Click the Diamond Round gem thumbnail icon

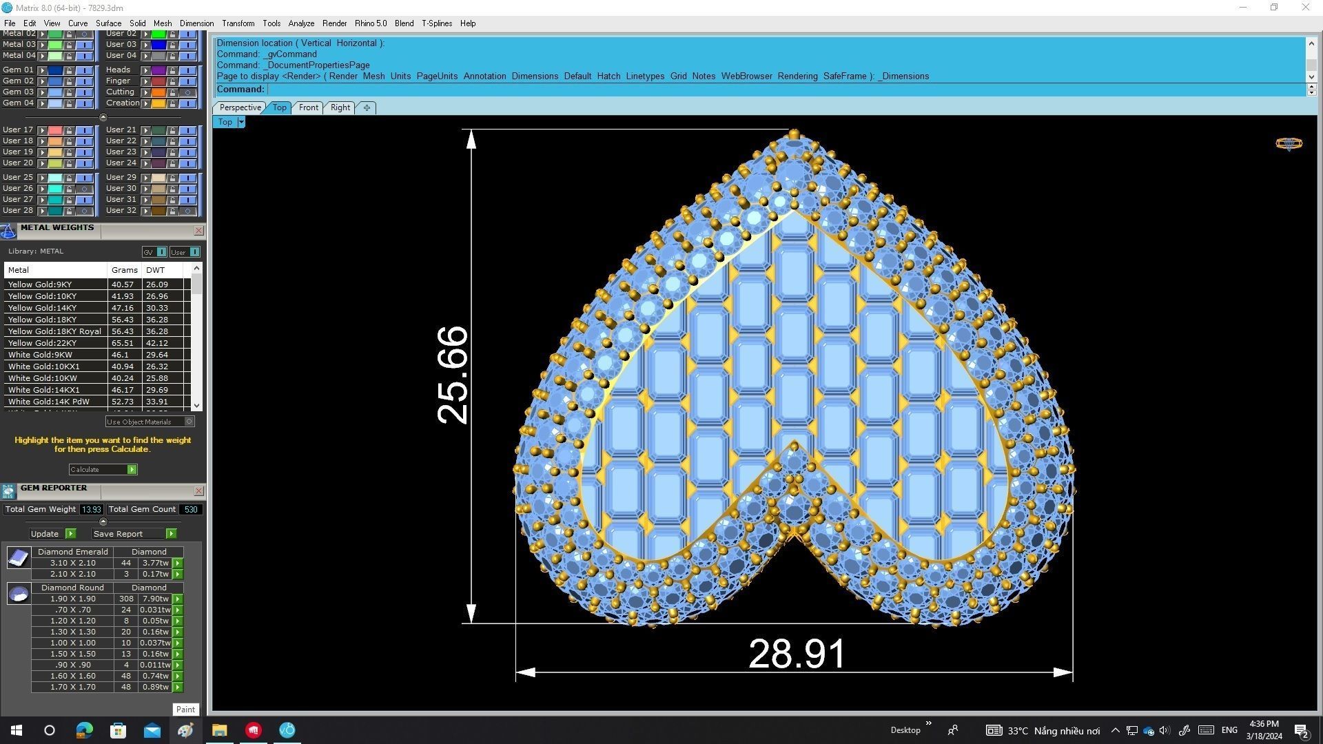(19, 593)
